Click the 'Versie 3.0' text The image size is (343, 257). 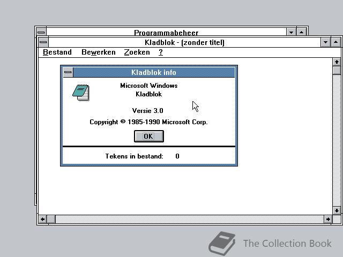click(148, 111)
